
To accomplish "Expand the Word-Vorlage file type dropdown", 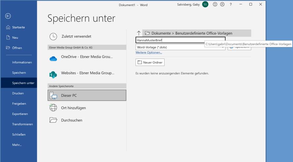I will click(180, 47).
